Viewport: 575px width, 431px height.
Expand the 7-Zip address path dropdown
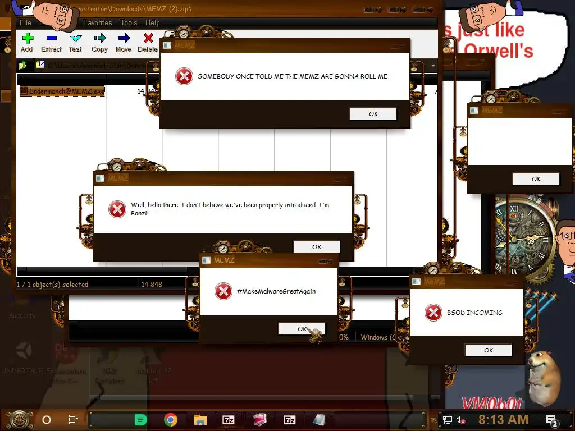[433, 66]
